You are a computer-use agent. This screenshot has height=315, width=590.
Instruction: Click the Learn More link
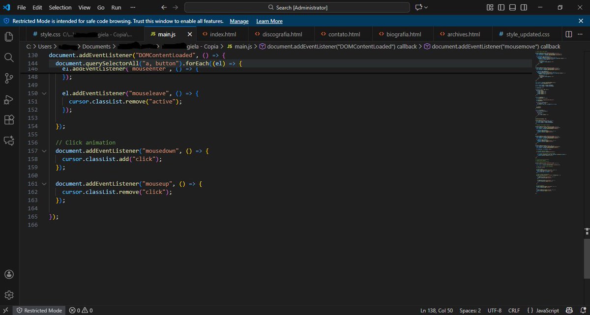269,21
